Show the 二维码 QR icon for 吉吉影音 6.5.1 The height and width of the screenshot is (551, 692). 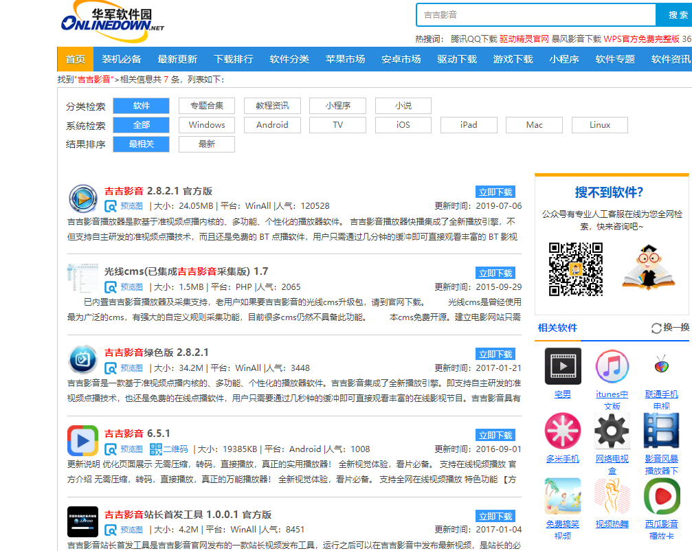pyautogui.click(x=156, y=449)
